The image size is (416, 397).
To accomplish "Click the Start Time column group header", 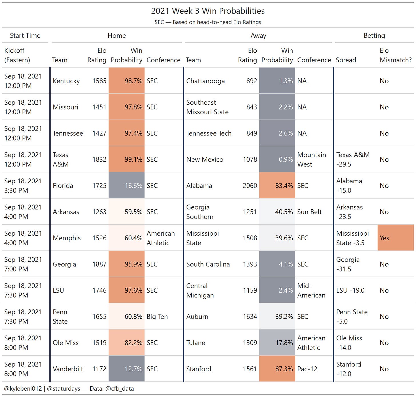I will coord(25,35).
